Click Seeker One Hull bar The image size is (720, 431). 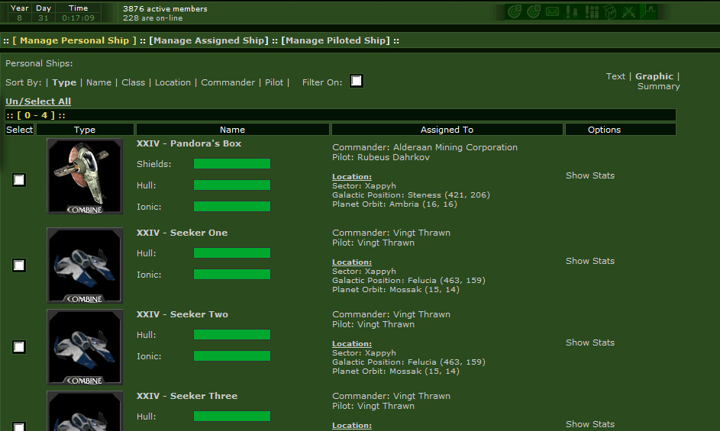coord(232,253)
